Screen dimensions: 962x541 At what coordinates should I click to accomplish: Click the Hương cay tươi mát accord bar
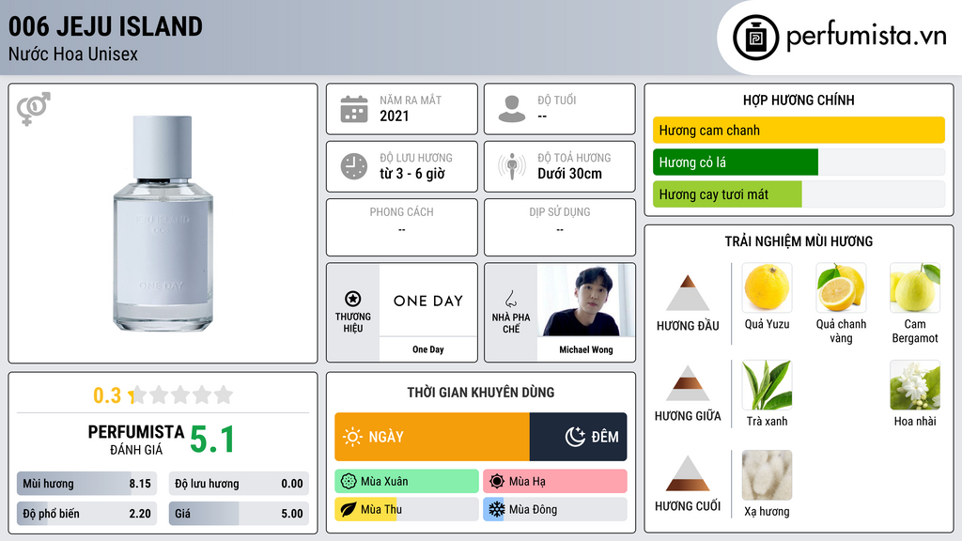tap(799, 194)
